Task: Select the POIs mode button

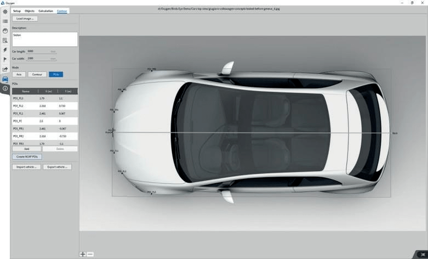Action: (56, 74)
